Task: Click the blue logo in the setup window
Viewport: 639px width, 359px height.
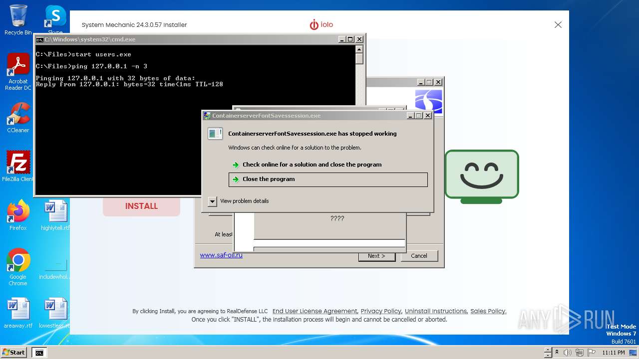Action: 428,101
